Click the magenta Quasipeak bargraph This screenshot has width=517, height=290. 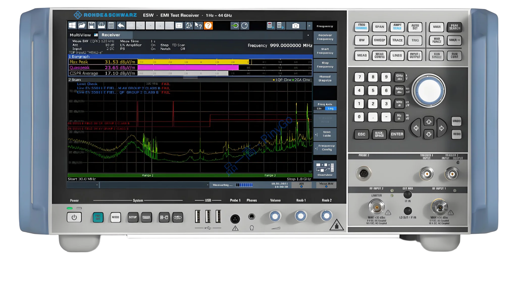pos(188,68)
